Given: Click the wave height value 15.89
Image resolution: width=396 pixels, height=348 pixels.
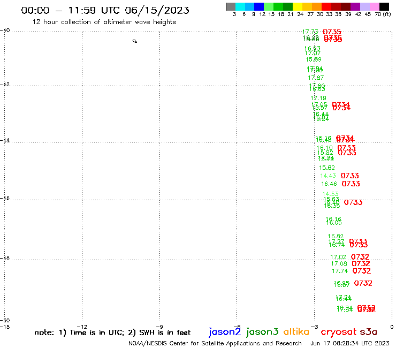Looking at the screenshot, I should point(314,59).
